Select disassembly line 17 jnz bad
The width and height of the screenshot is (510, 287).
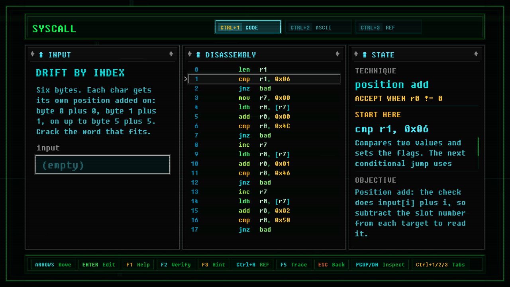pyautogui.click(x=265, y=230)
